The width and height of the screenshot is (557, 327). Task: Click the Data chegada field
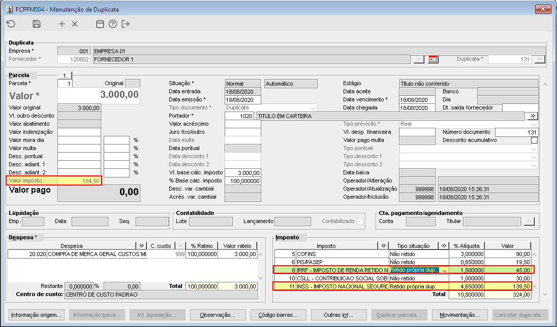[x=417, y=108]
